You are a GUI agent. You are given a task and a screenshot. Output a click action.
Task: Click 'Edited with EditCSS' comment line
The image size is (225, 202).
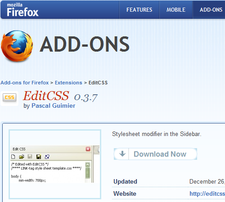[x=30, y=164]
